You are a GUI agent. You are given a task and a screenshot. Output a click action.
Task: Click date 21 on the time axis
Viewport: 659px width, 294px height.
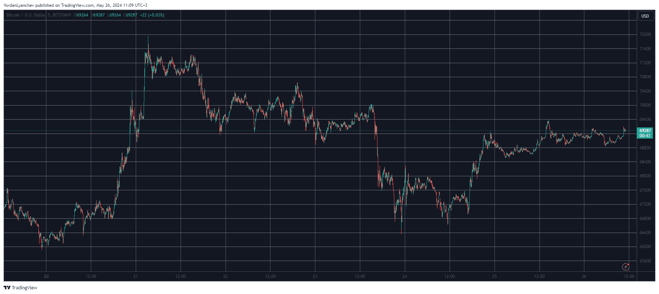(135, 276)
